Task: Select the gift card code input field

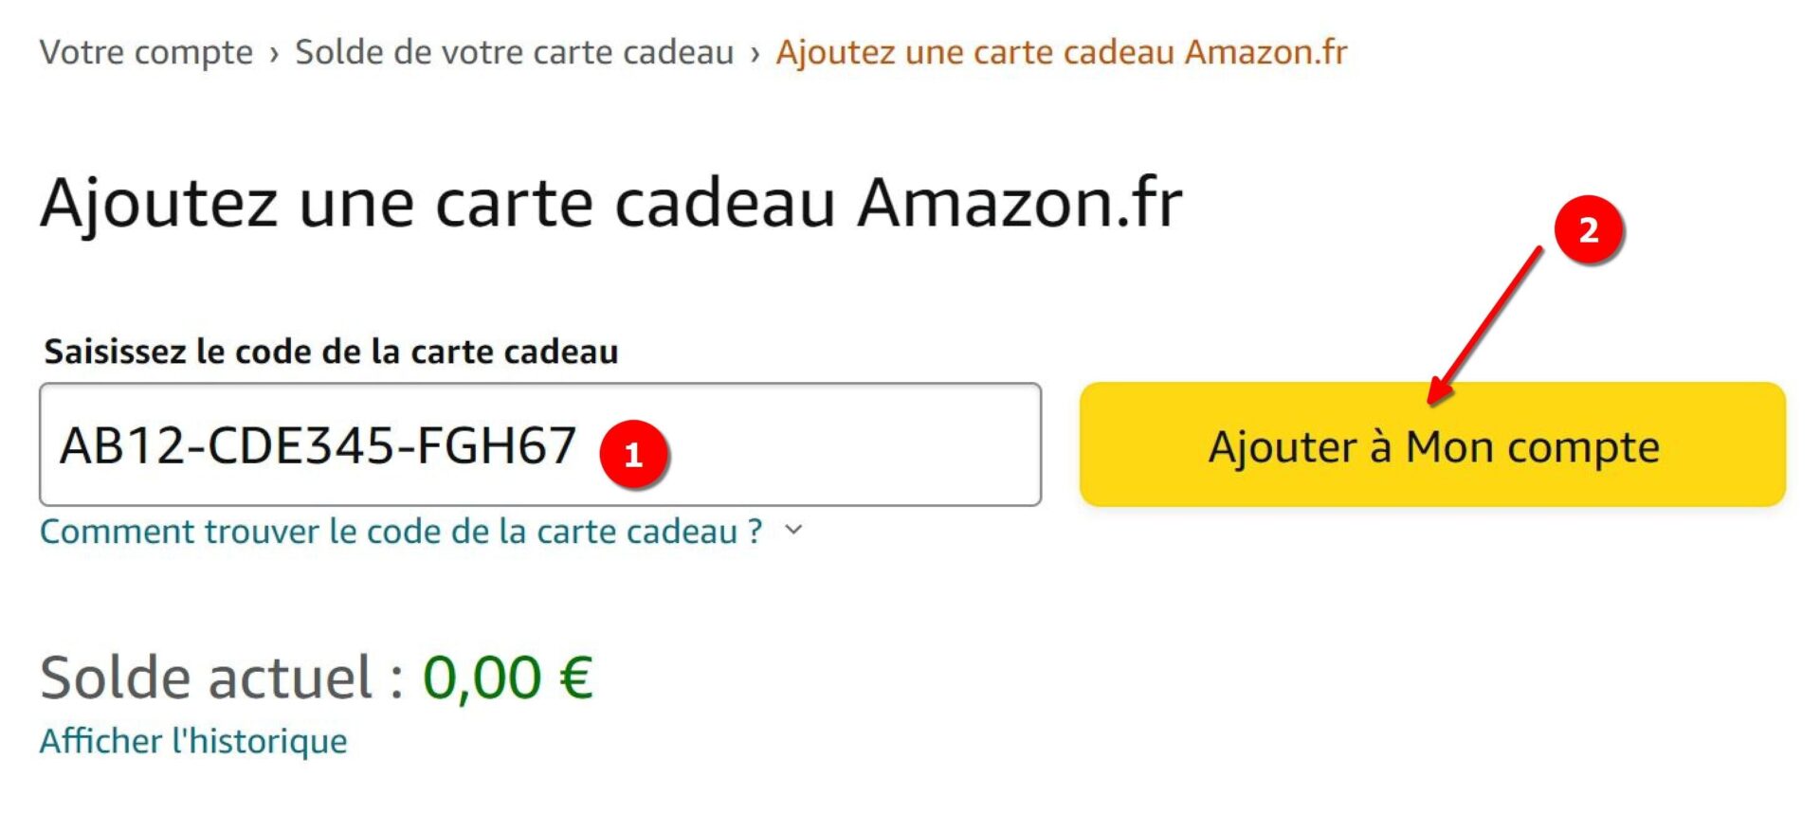Action: point(540,443)
